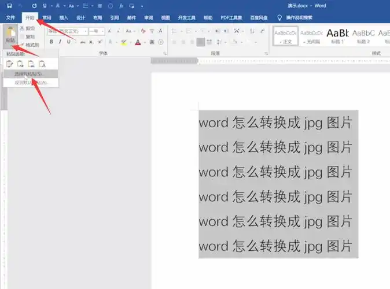Choose the third picture paste option icon
390x289 pixels.
coord(31,64)
